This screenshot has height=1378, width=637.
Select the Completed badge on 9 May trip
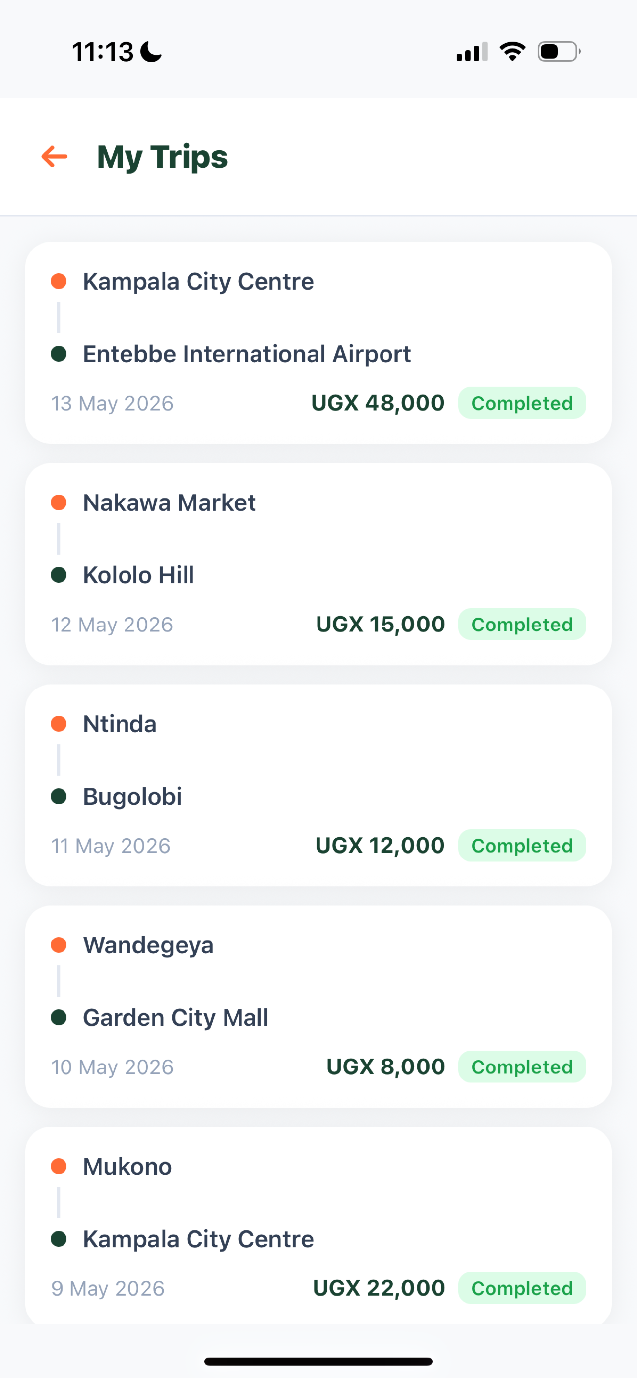tap(522, 1288)
